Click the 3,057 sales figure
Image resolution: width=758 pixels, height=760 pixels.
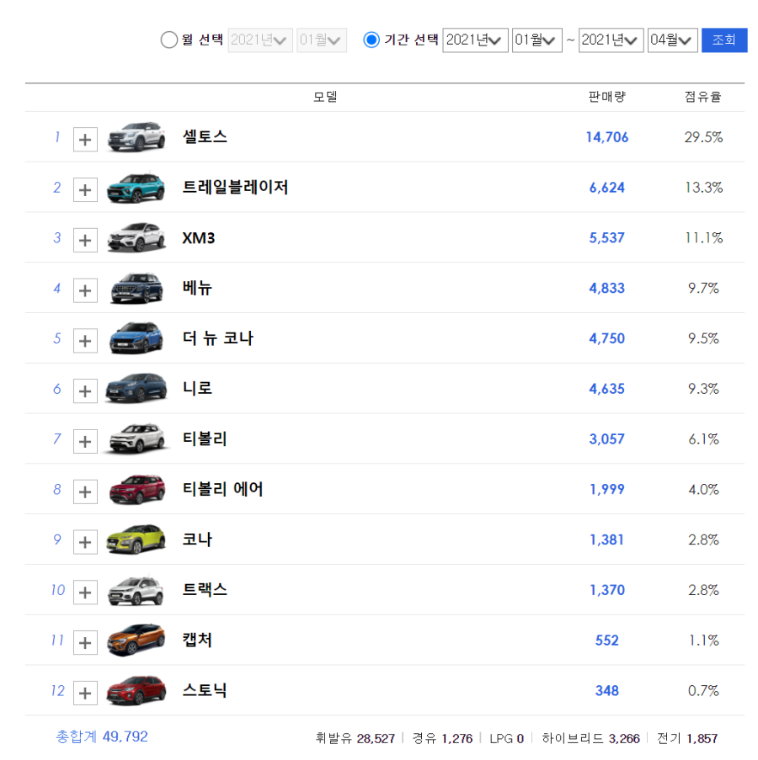606,439
